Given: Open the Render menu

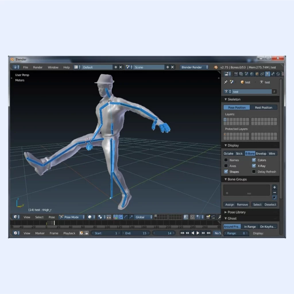Looking at the screenshot, I should [x=38, y=67].
